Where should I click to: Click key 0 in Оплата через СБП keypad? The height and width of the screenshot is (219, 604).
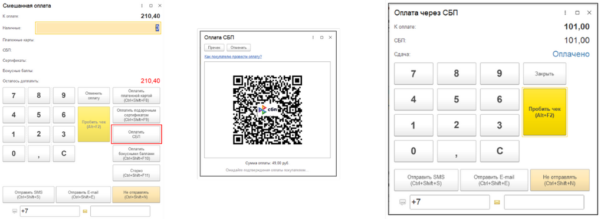(x=413, y=151)
